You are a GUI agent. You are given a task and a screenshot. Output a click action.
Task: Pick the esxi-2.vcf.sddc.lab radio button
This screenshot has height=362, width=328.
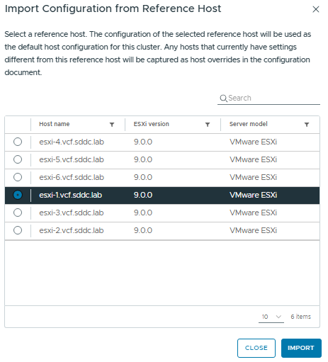coord(18,230)
